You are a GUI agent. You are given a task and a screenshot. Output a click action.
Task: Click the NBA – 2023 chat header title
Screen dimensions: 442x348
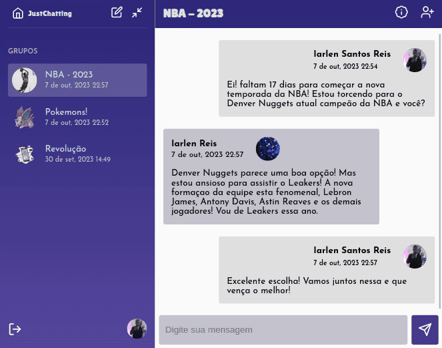pos(193,13)
